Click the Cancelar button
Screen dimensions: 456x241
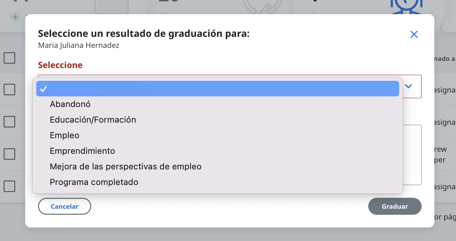pos(65,206)
